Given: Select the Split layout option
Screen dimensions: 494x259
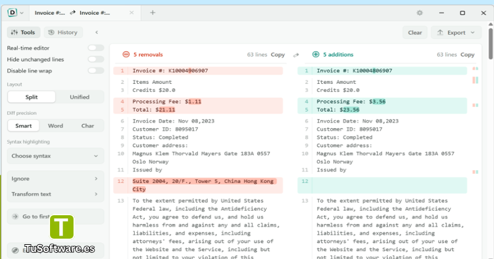Looking at the screenshot, I should [31, 97].
